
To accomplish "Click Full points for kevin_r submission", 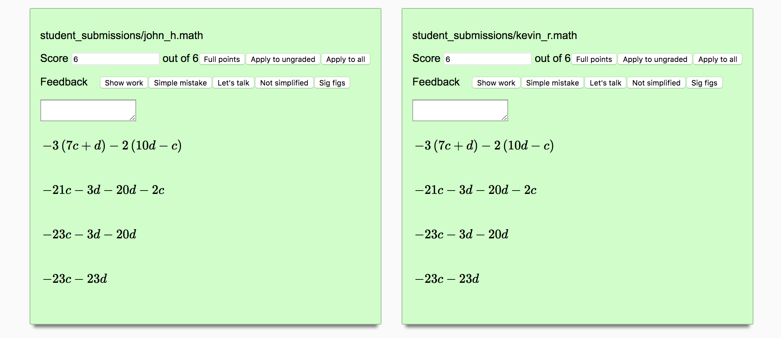I will pos(594,59).
